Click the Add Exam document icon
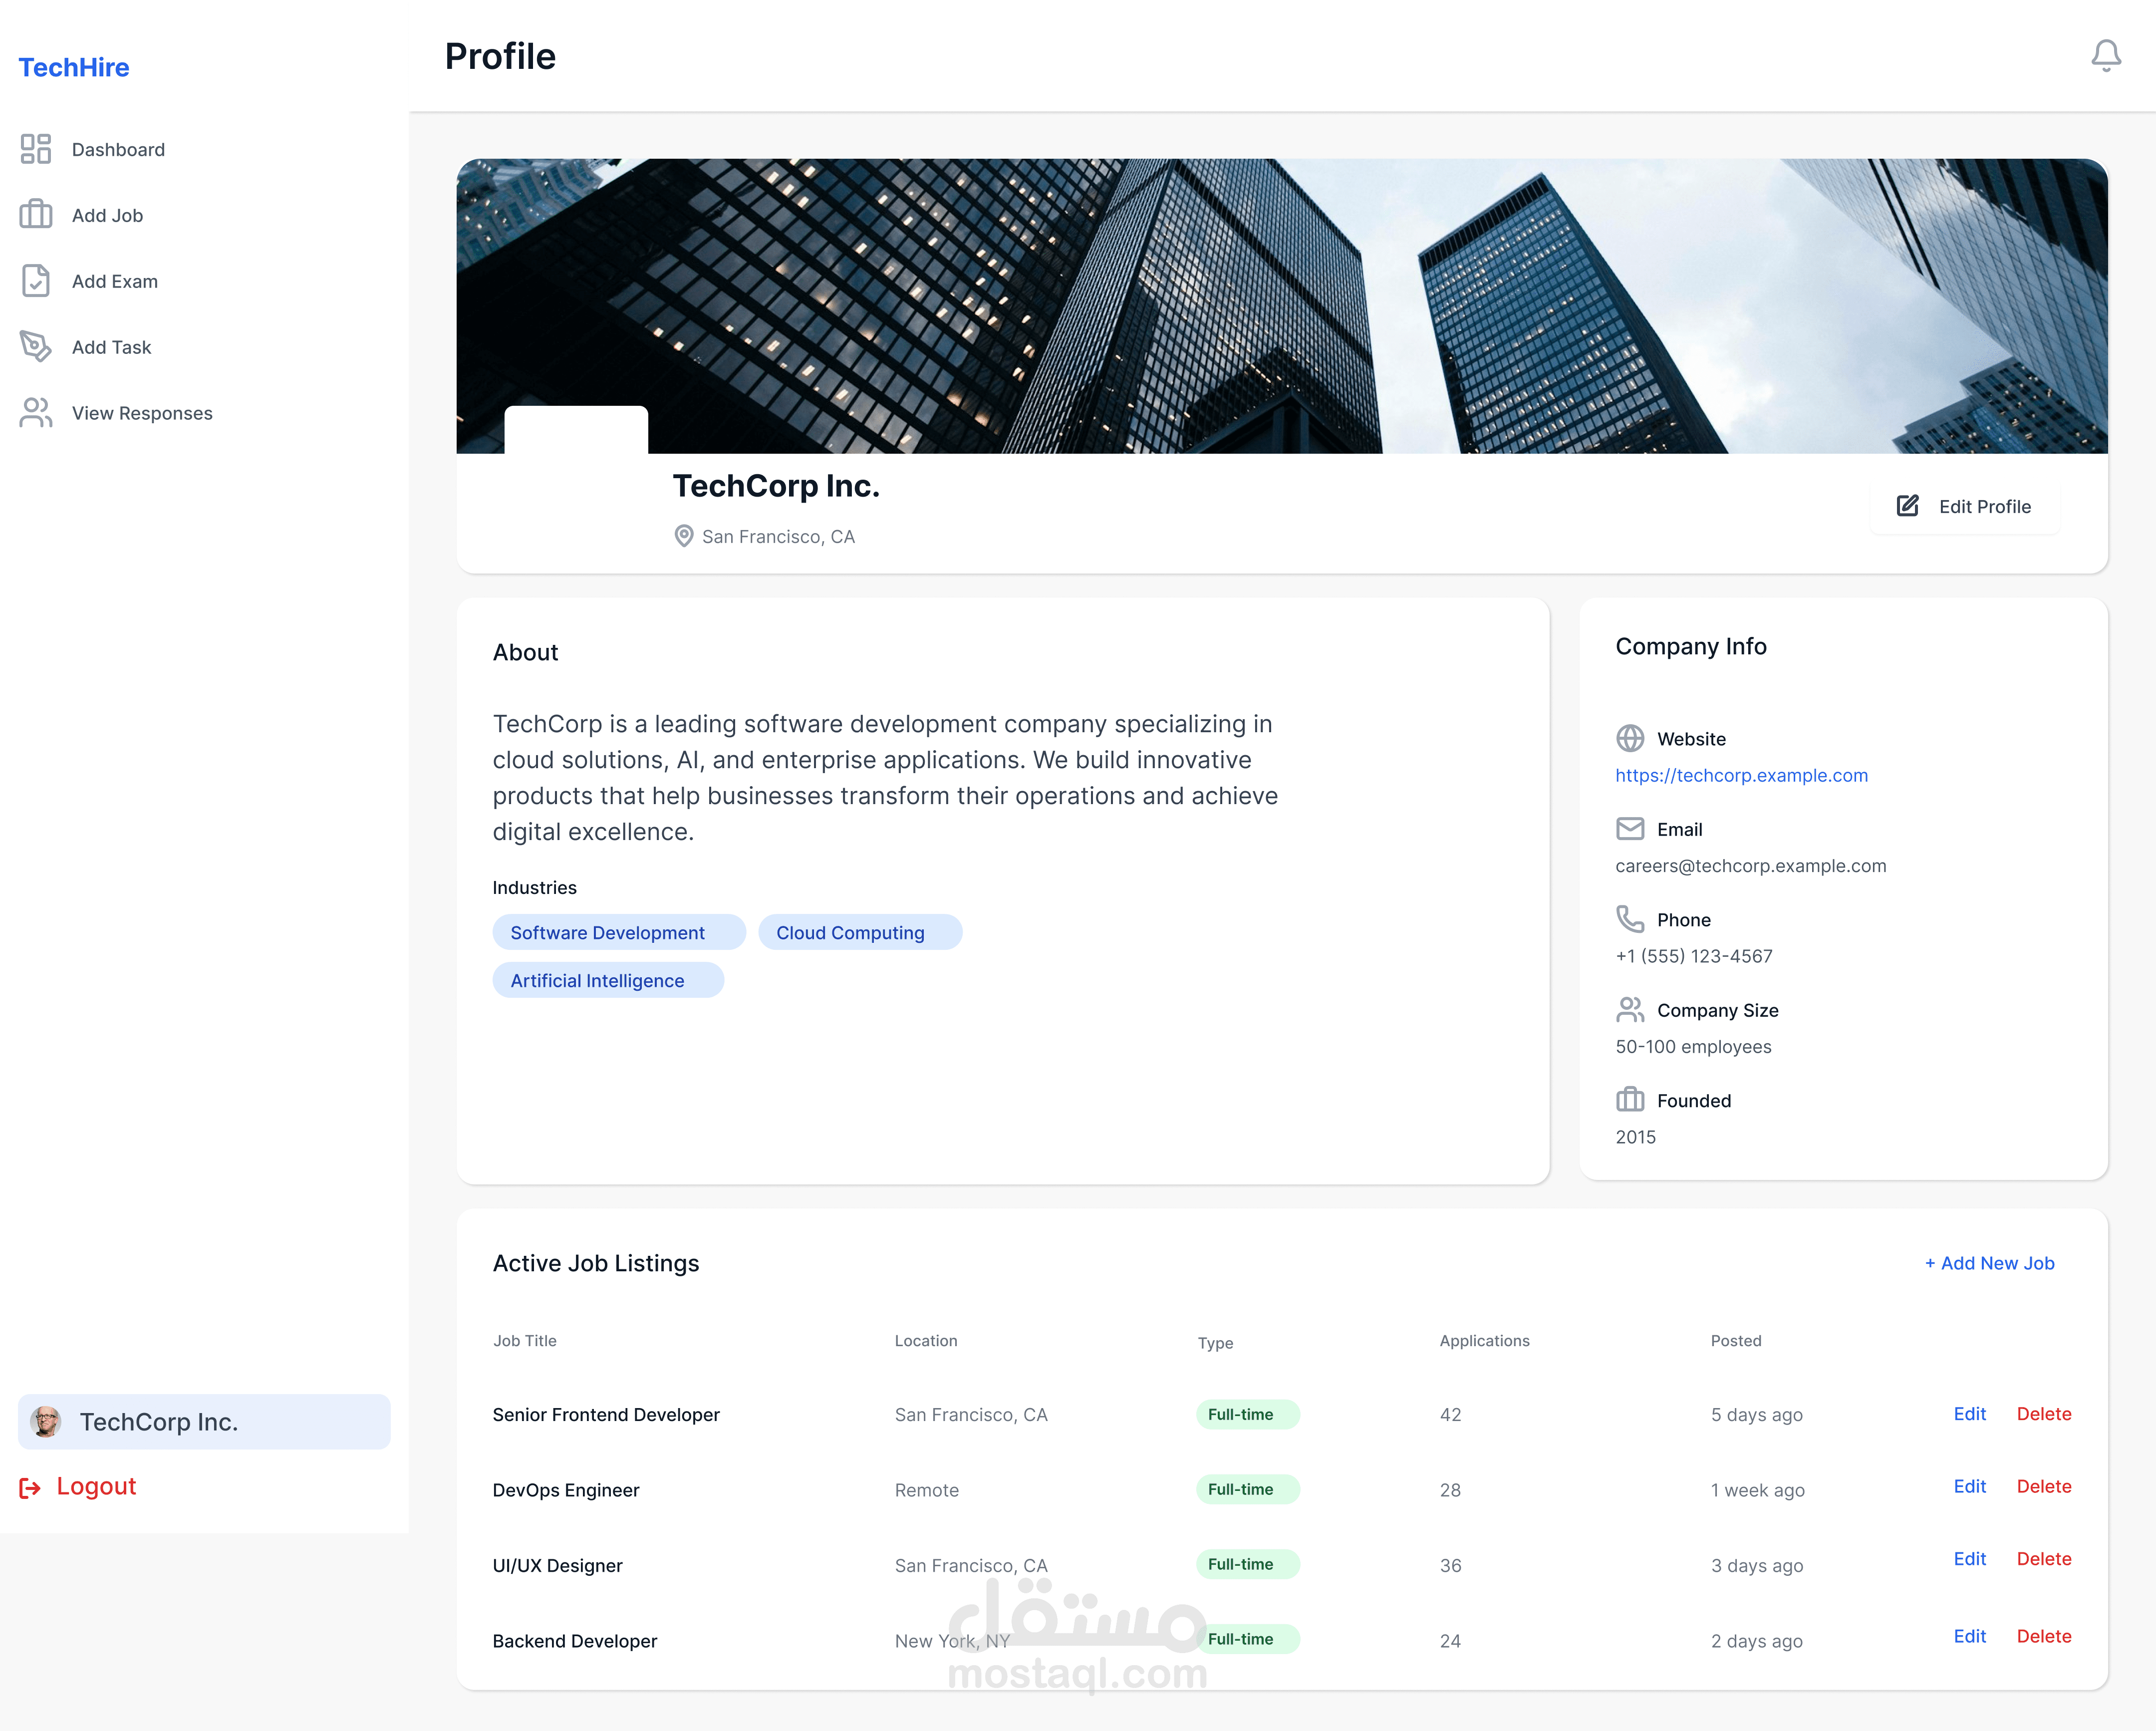The image size is (2156, 1731). tap(36, 281)
